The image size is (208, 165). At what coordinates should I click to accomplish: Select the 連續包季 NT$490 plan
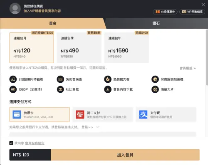pyautogui.click(x=79, y=48)
